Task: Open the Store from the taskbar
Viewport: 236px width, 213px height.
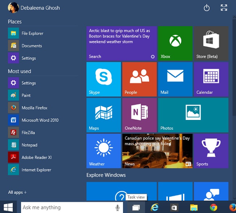Action: pos(174,208)
